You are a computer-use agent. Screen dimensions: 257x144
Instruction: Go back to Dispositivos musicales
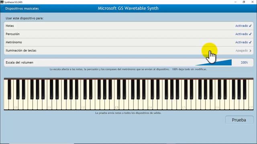(22, 8)
